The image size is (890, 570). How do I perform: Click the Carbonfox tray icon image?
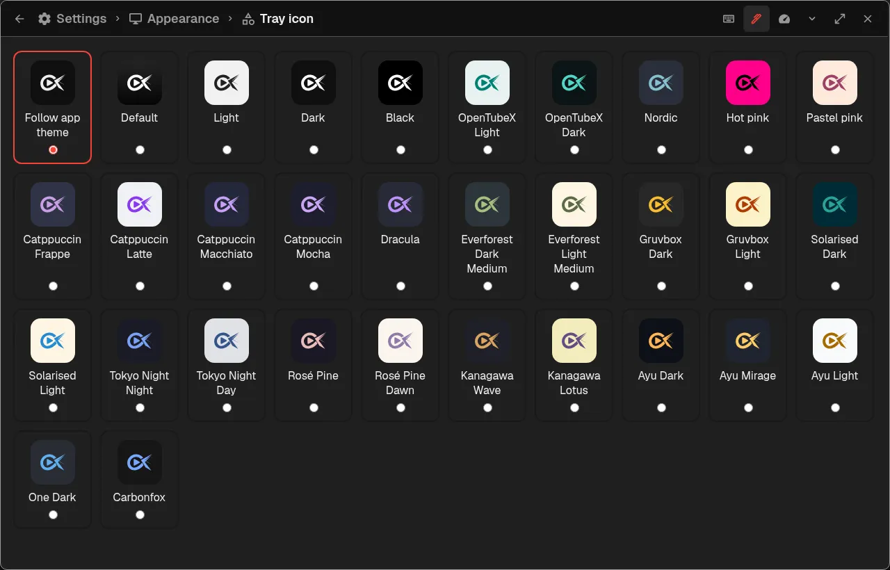pyautogui.click(x=140, y=462)
